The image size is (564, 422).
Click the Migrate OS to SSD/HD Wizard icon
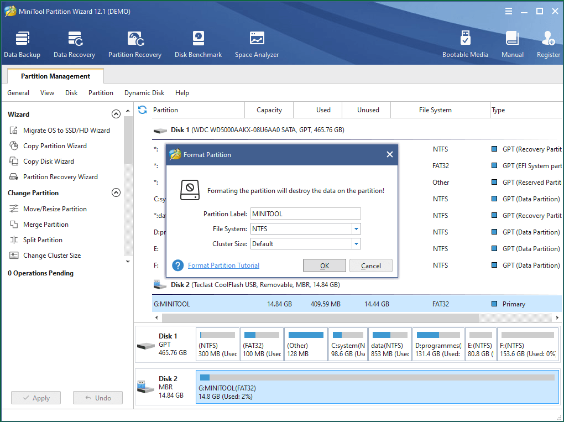pos(14,130)
